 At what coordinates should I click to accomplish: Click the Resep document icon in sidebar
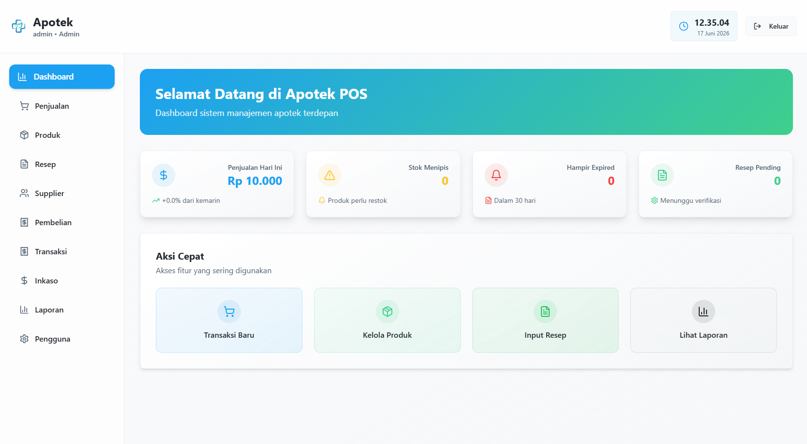24,164
